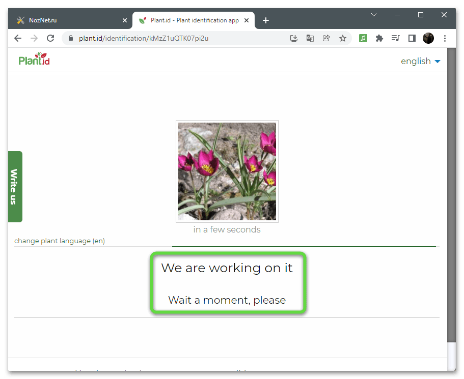Open Chrome three-dot menu
This screenshot has height=379, width=464.
click(445, 38)
